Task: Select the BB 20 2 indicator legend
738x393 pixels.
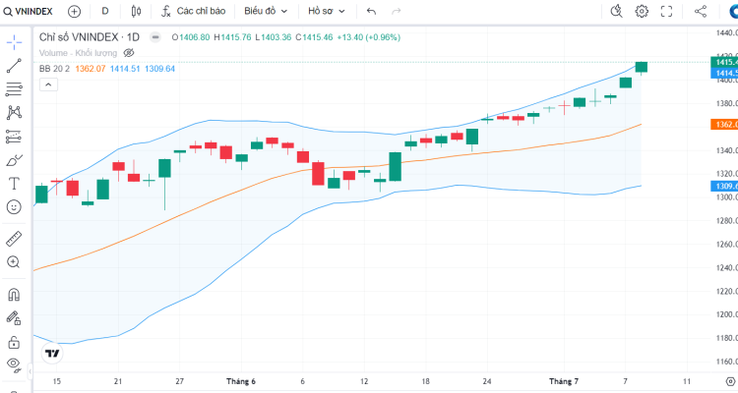Action: tap(54, 69)
